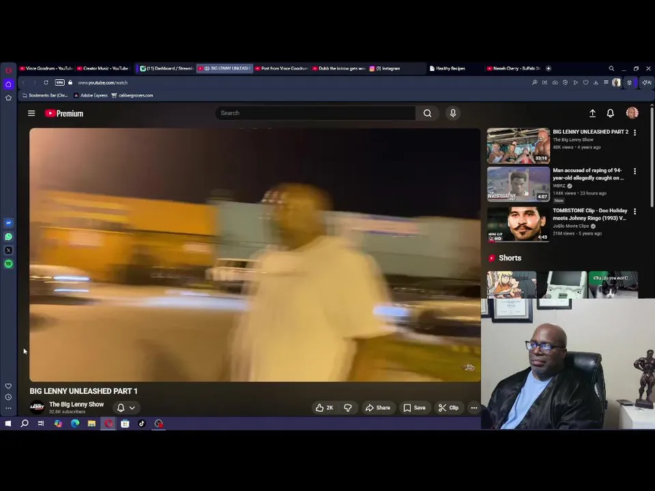
Task: Open a new browser tab with plus
Action: [549, 68]
